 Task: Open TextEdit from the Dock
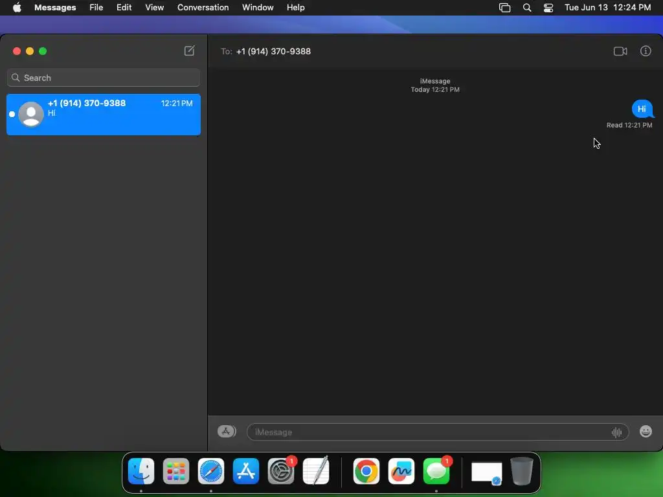coord(316,471)
